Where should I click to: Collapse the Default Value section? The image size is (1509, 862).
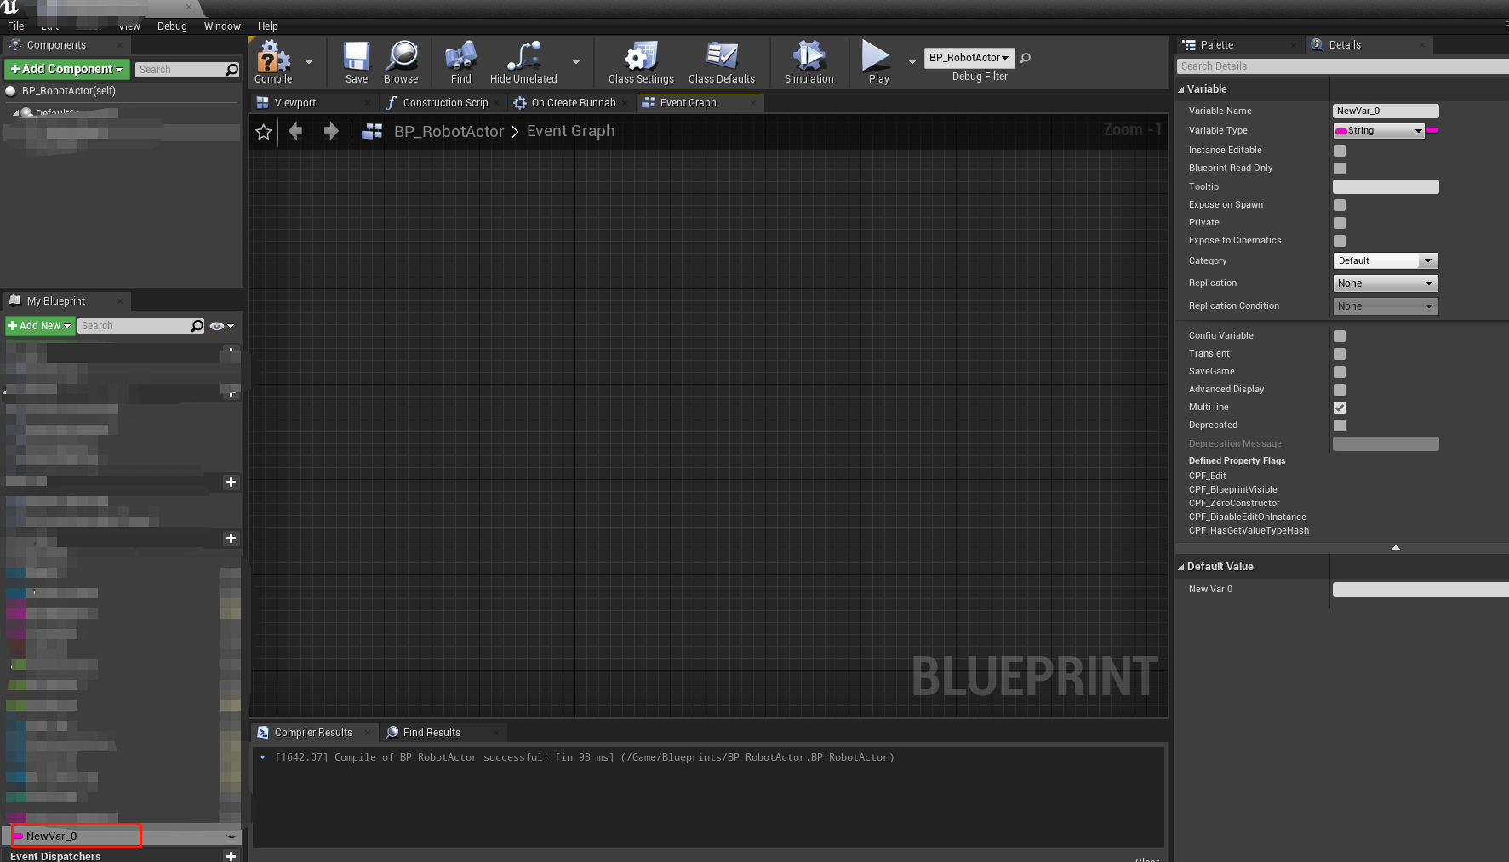pyautogui.click(x=1181, y=567)
